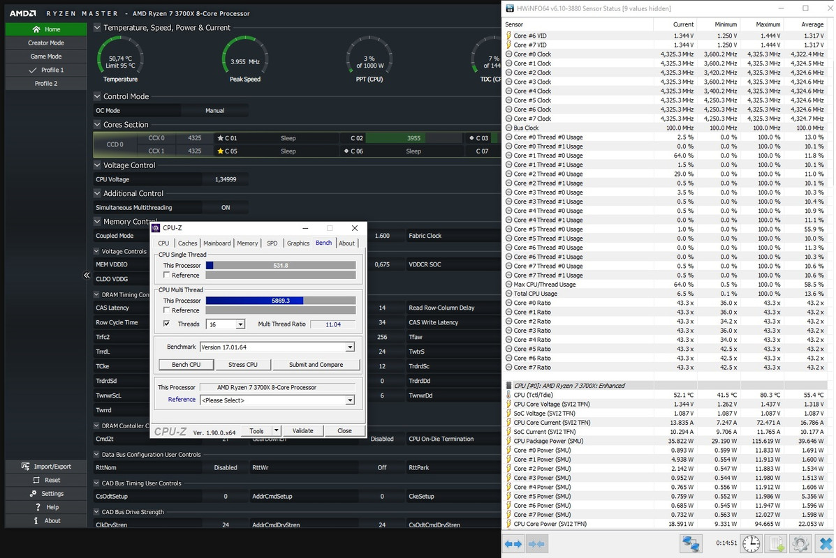Image resolution: width=836 pixels, height=558 pixels.
Task: Select Profile 2 in Ryzen Master
Action: point(46,84)
